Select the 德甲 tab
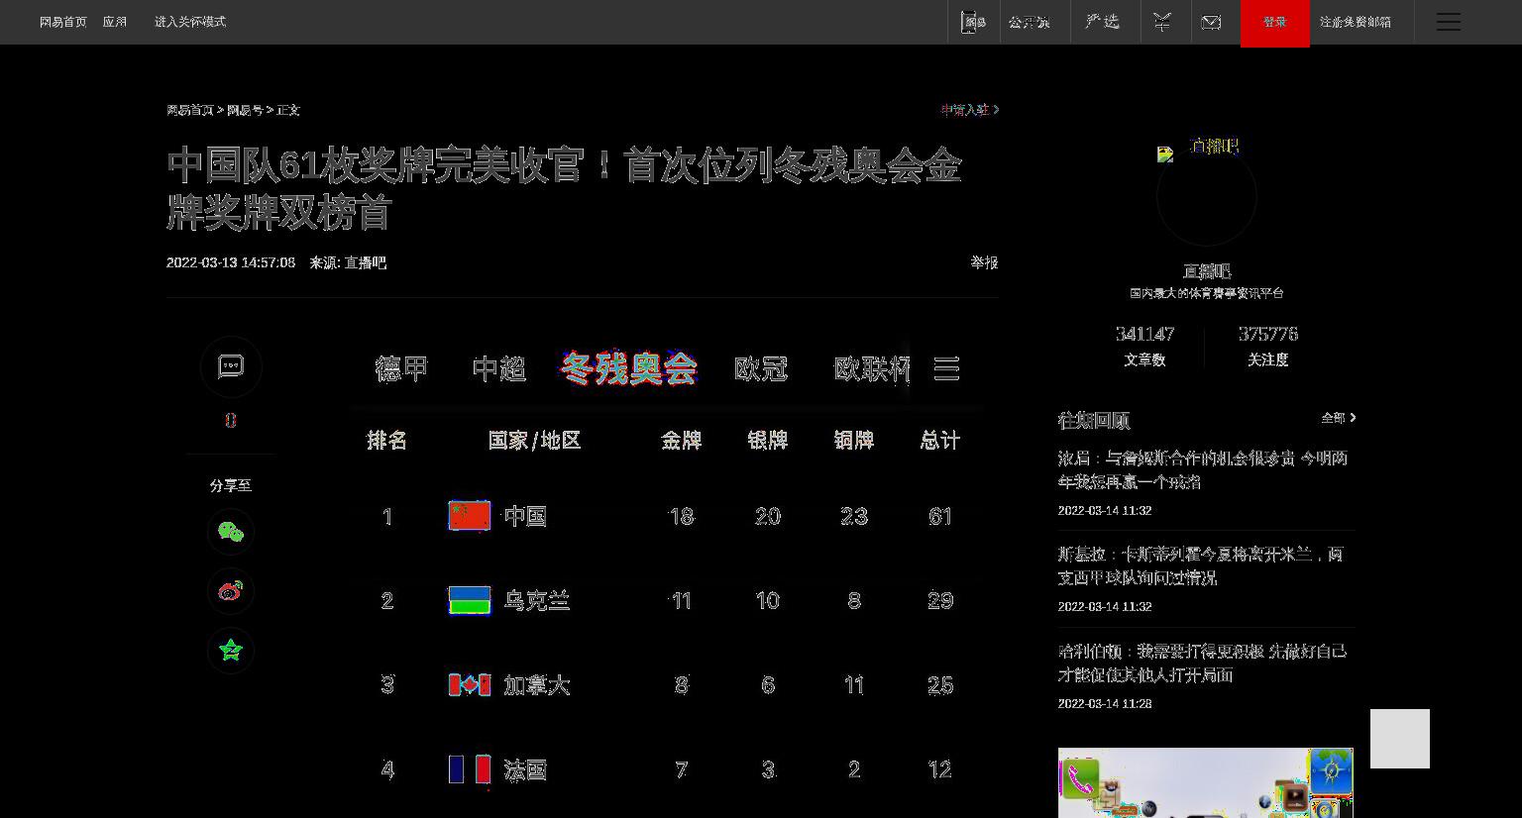 click(x=401, y=368)
